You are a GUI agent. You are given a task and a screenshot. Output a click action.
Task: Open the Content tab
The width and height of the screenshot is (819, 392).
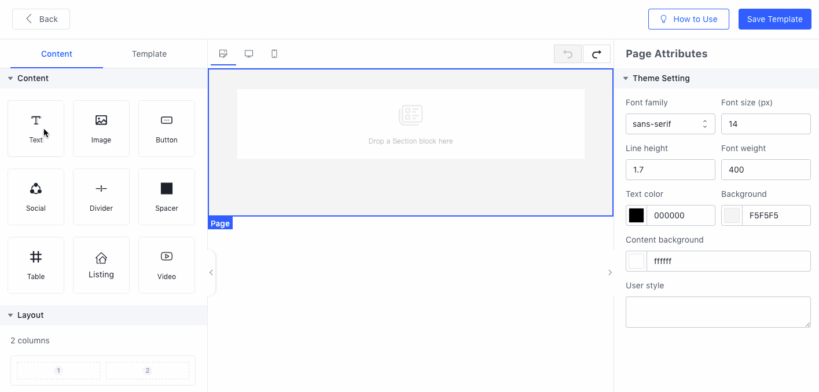click(57, 54)
